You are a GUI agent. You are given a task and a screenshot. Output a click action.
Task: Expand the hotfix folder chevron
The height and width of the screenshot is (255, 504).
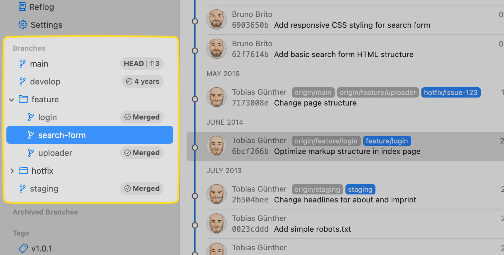pos(12,171)
